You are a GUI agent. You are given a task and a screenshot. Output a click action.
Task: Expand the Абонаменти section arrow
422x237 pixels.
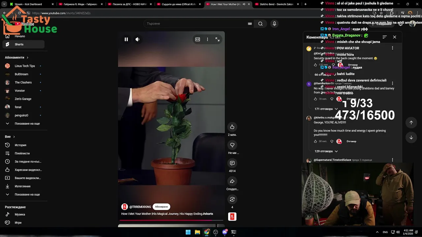click(27, 58)
